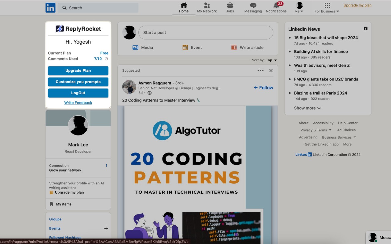Open Connection Grow your network row

pos(78,168)
